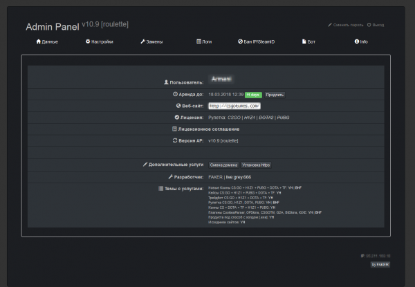Click the home icon beside Данные

(38, 41)
